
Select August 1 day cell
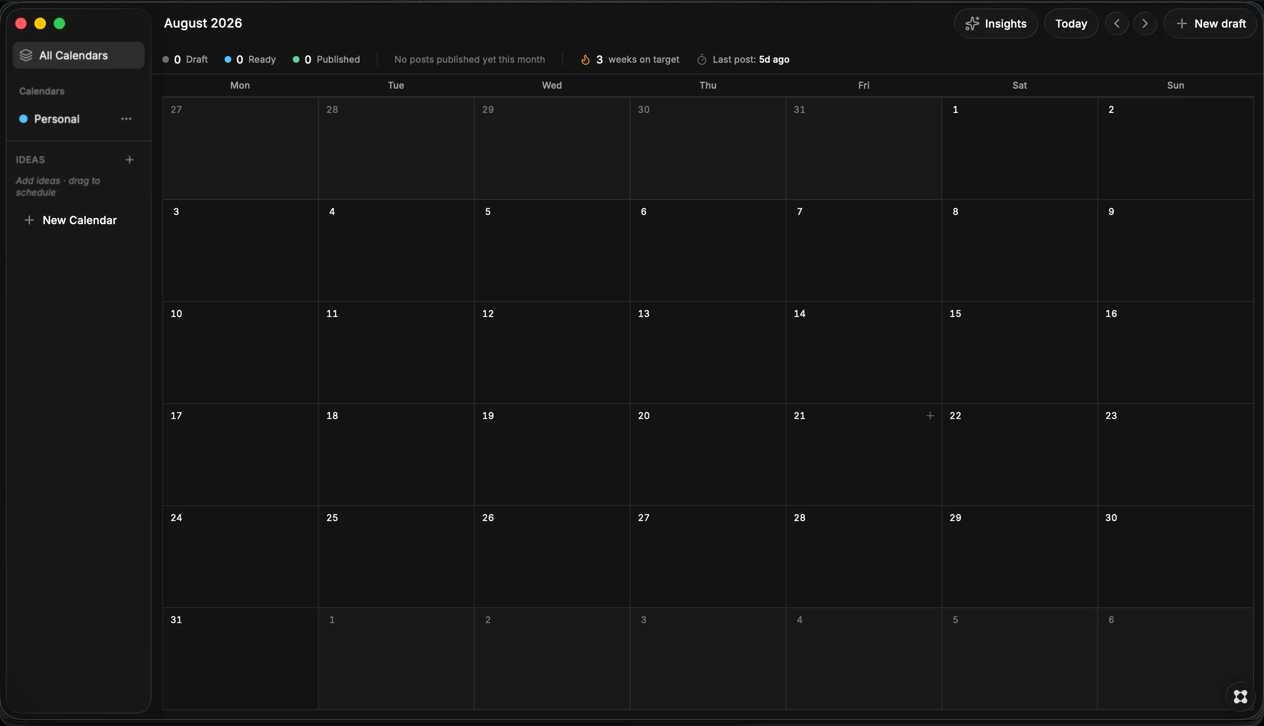(1019, 148)
